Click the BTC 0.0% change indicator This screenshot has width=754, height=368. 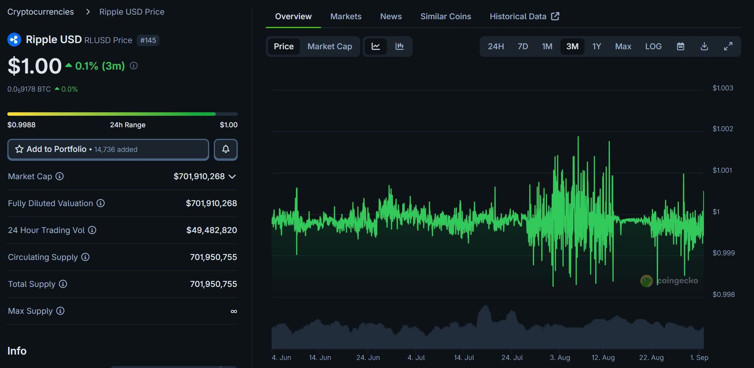click(x=66, y=89)
